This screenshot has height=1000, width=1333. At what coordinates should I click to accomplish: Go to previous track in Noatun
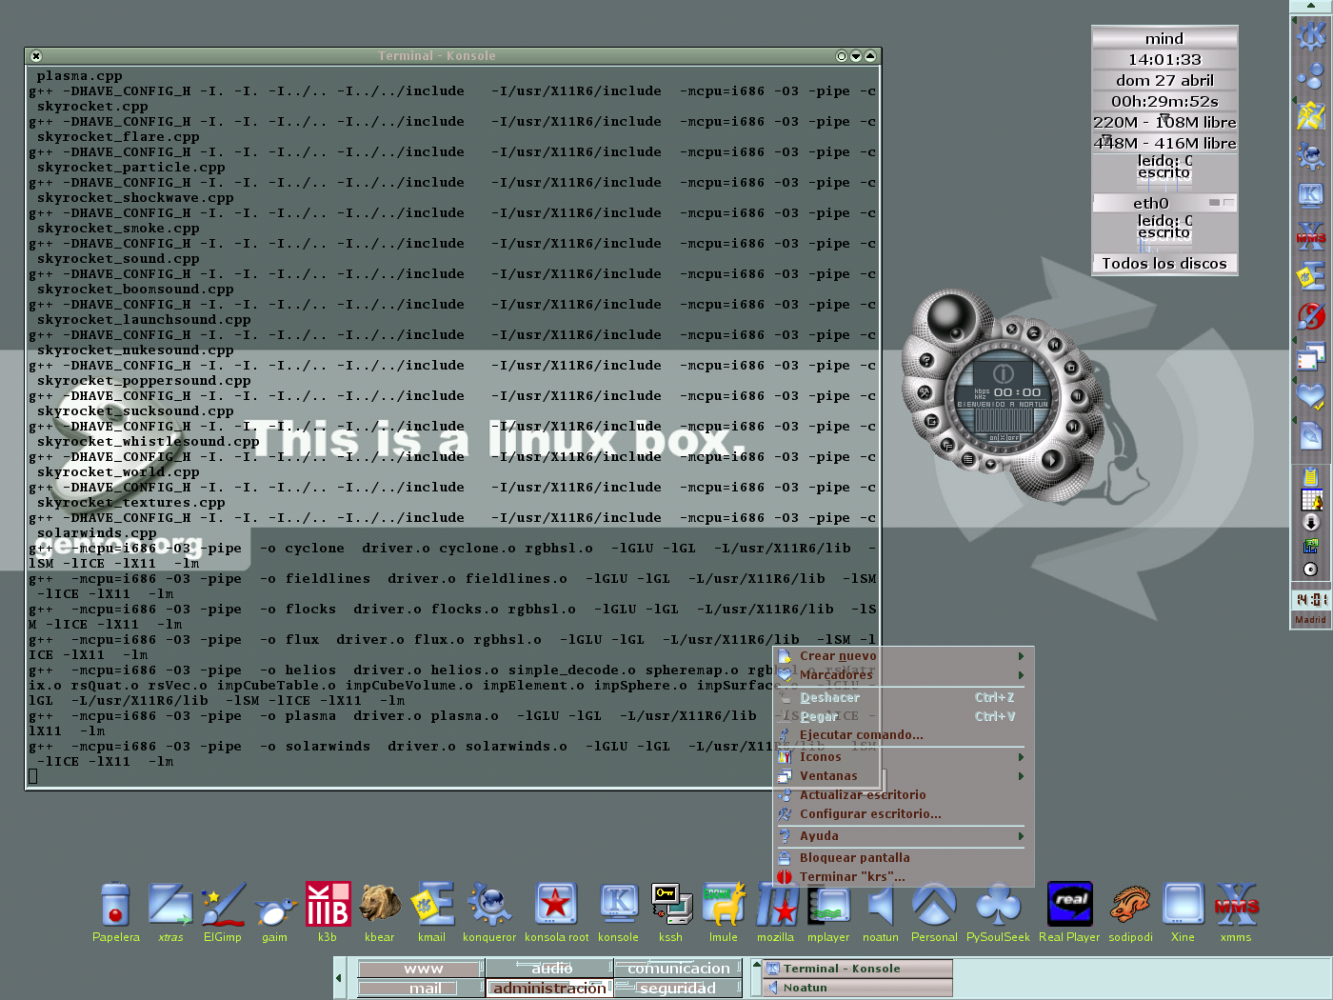coord(1055,345)
